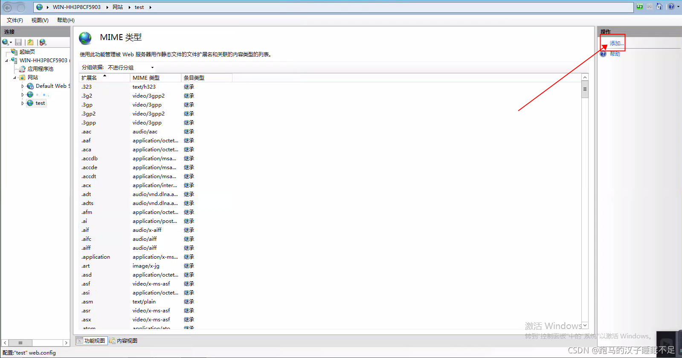Collapse the 网站 sites tree node
Screen dimensions: 682x358
tap(15, 78)
